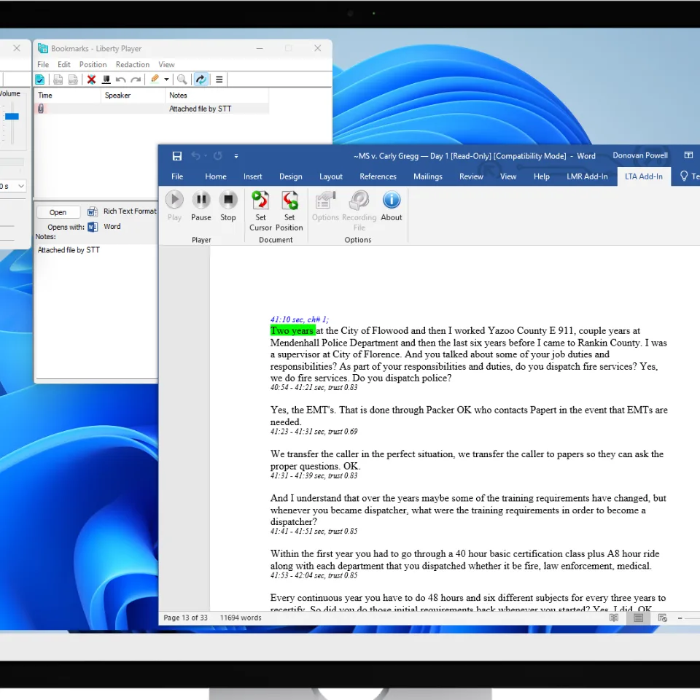The height and width of the screenshot is (700, 700).
Task: Click the Volume slider handle
Action: click(x=12, y=117)
